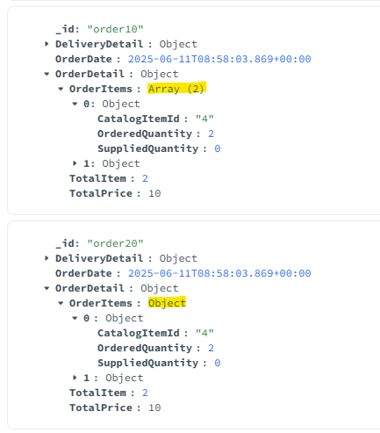
Task: Click TotalPrice value 10 in order10
Action: [x=154, y=193]
